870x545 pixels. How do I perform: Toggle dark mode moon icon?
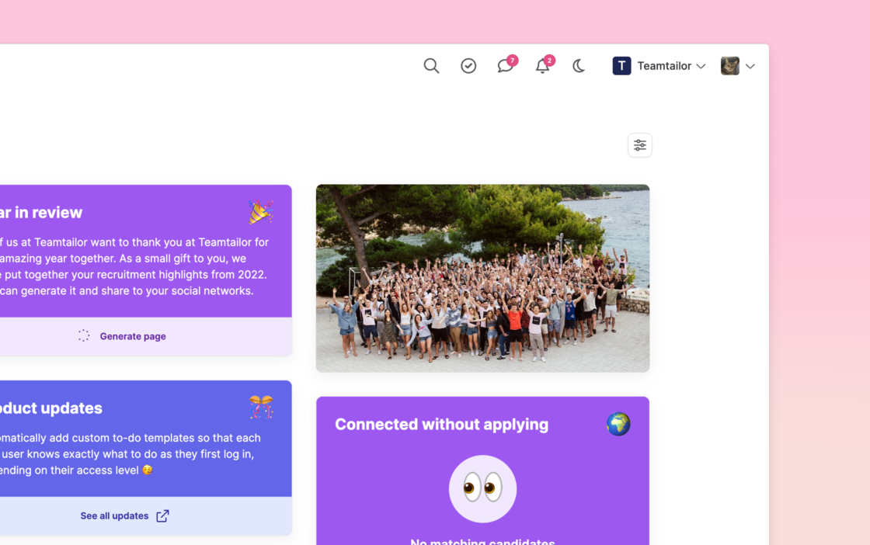[x=579, y=66]
